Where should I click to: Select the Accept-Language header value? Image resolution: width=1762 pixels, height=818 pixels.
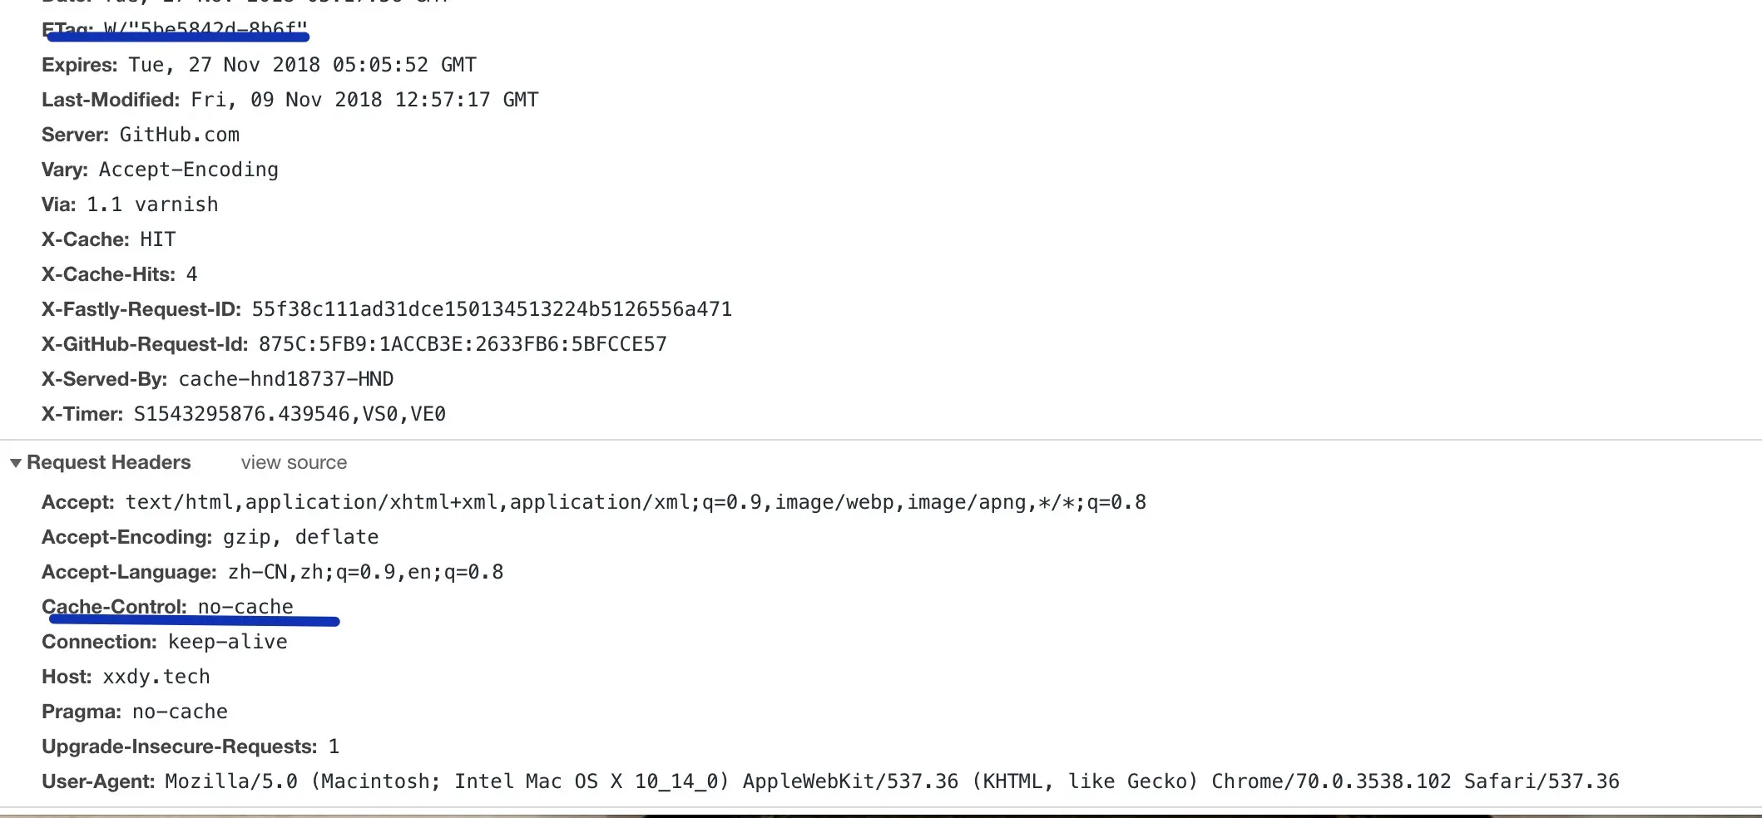(365, 572)
